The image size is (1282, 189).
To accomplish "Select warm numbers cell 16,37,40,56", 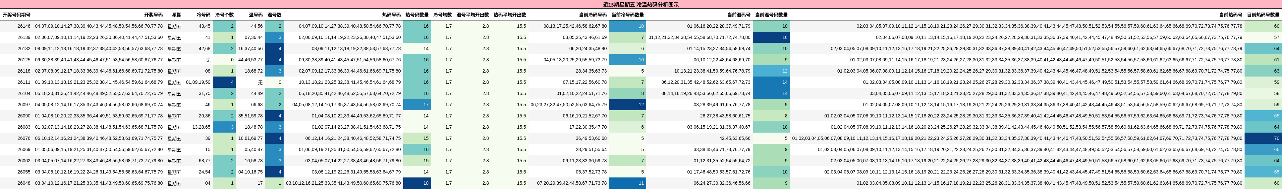I will [250, 48].
